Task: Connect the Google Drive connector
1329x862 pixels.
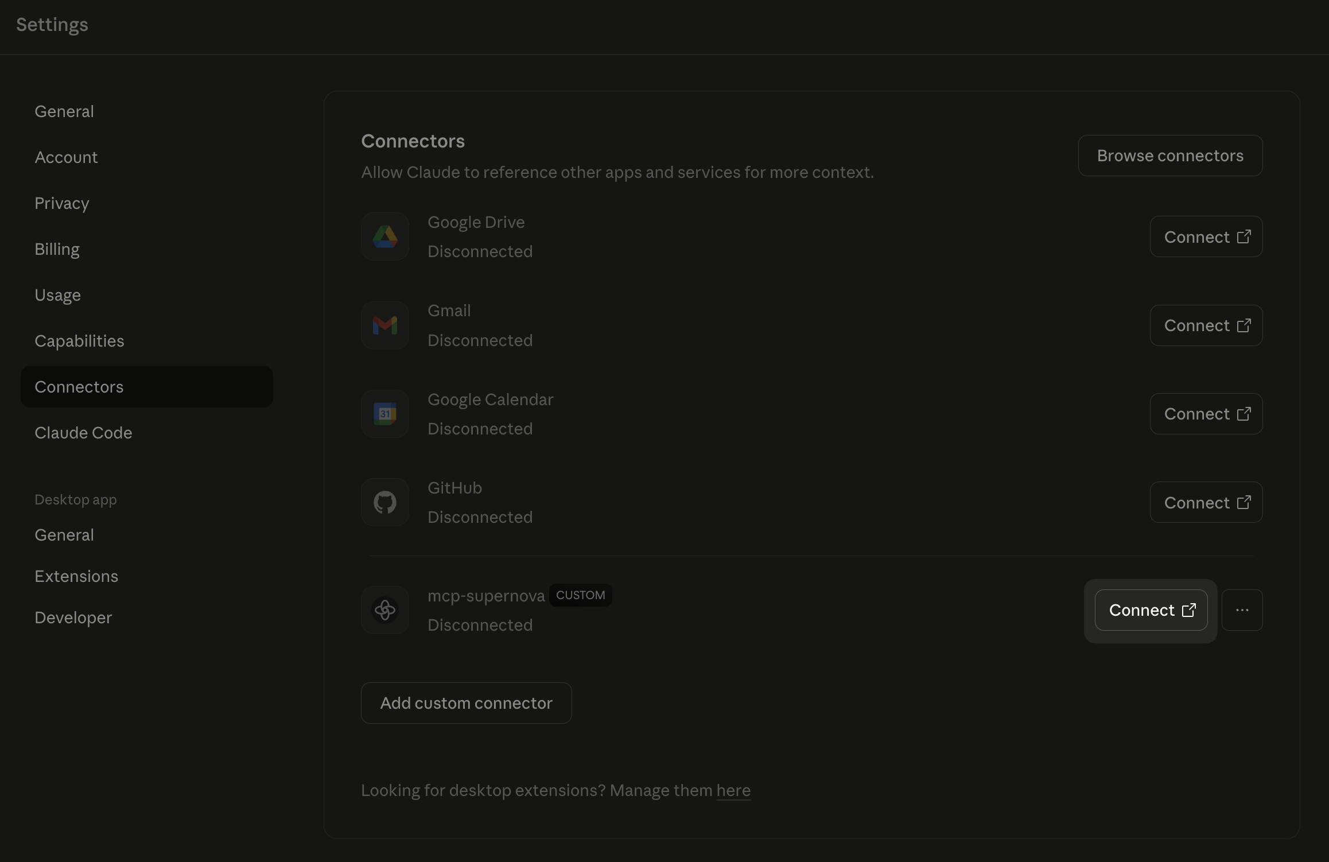Action: 1206,236
